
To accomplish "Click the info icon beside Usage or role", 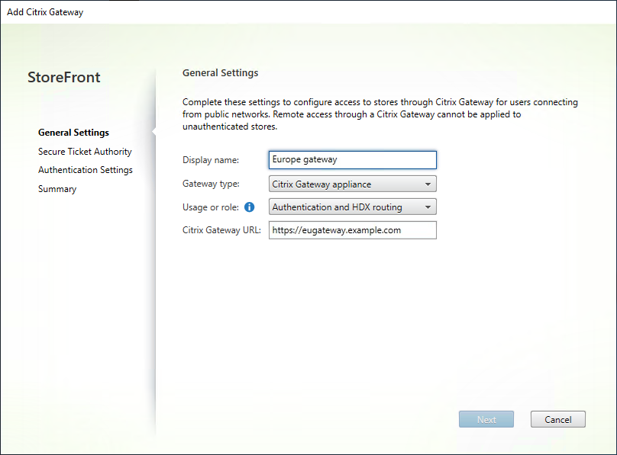I will tap(249, 207).
